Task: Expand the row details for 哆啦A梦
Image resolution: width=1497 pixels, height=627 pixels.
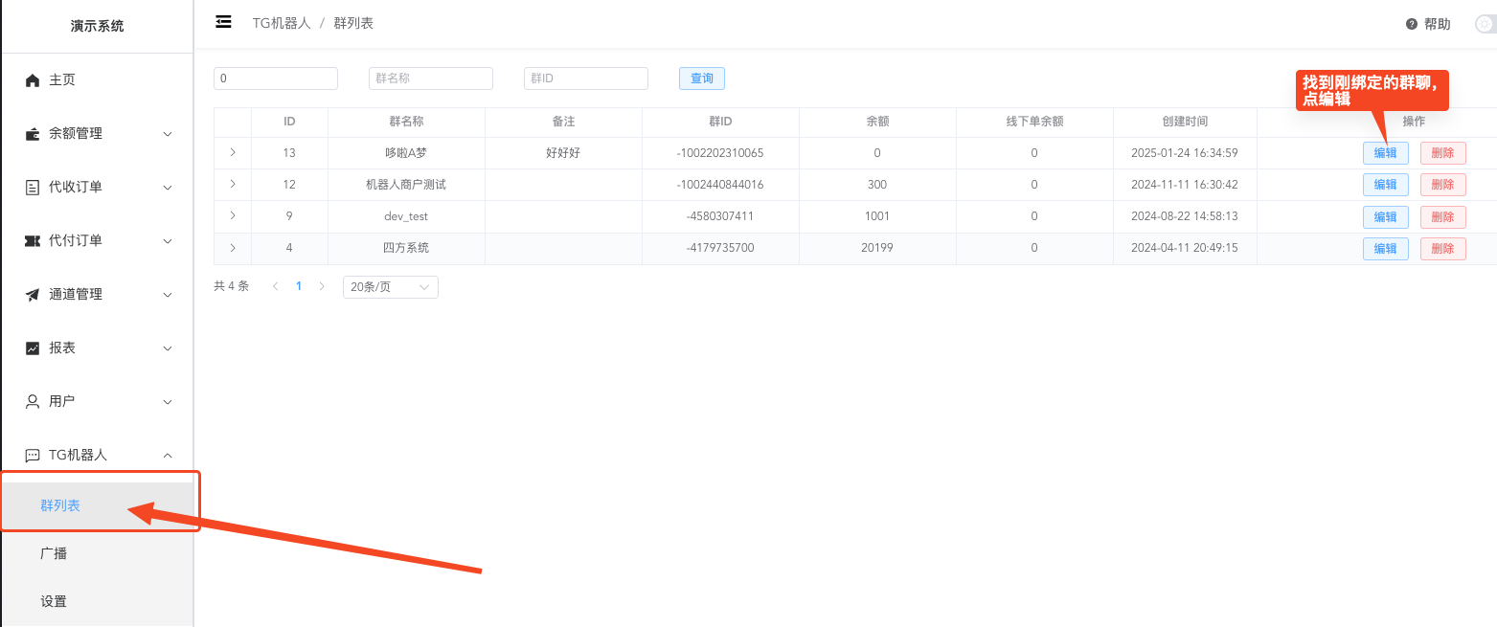Action: point(233,152)
